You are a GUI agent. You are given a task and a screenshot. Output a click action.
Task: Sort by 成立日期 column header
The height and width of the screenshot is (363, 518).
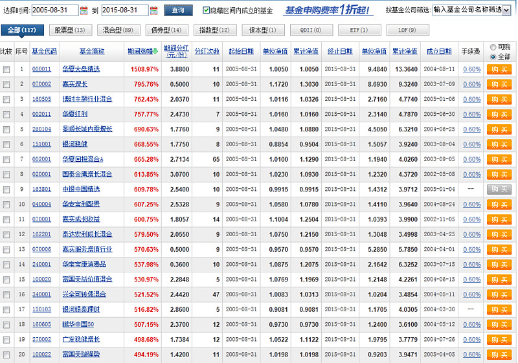point(439,51)
